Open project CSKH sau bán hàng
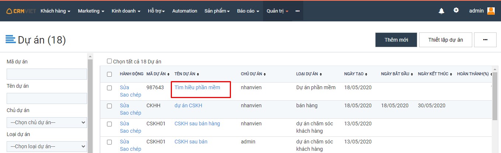501x153 pixels. coord(197,124)
